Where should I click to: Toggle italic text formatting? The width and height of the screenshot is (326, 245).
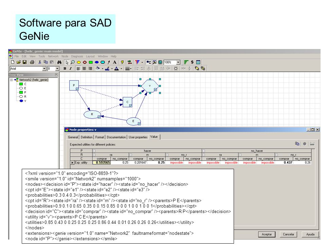pyautogui.click(x=71, y=68)
